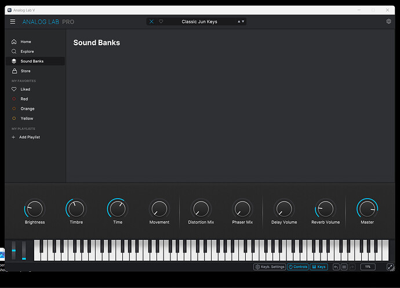Click the Master volume knob
The height and width of the screenshot is (288, 400).
tap(367, 209)
